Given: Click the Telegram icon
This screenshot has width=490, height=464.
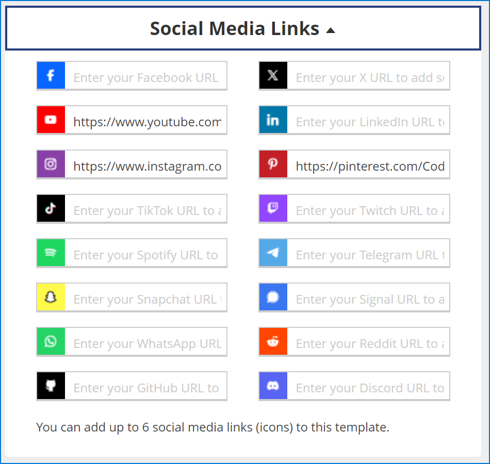Looking at the screenshot, I should tap(273, 253).
